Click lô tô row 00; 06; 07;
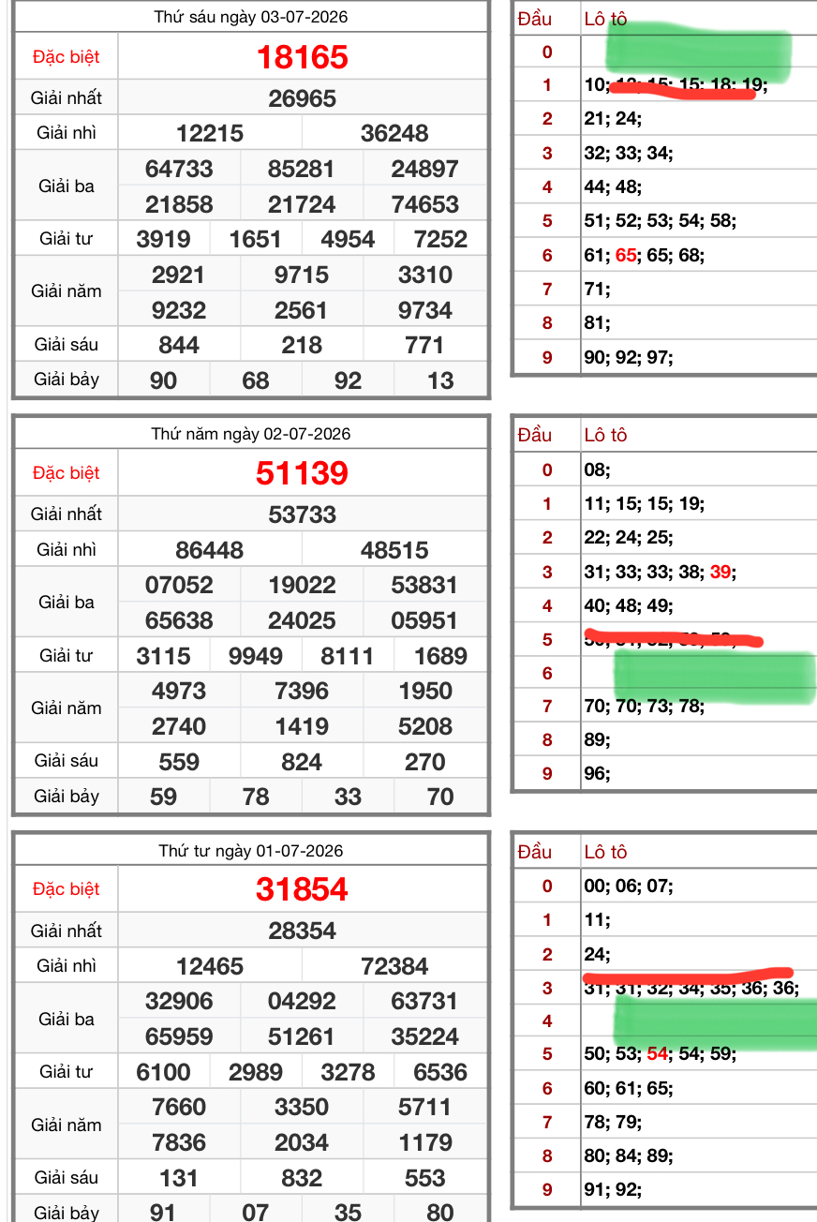The image size is (817, 1222). coord(628,886)
